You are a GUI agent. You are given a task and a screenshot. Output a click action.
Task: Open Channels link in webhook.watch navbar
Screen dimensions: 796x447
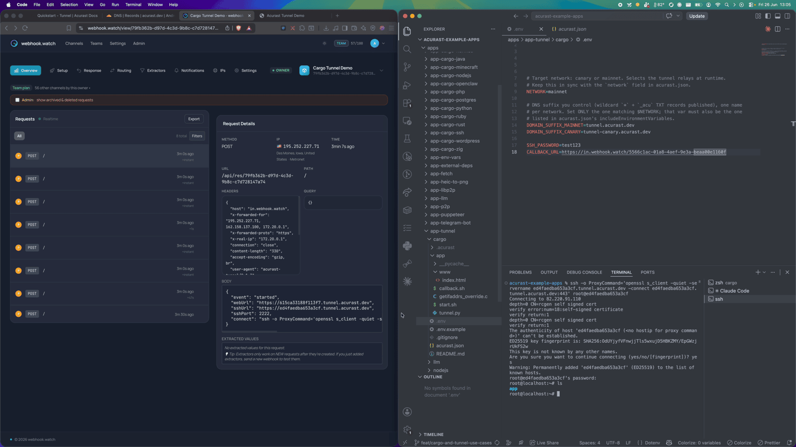(x=74, y=43)
